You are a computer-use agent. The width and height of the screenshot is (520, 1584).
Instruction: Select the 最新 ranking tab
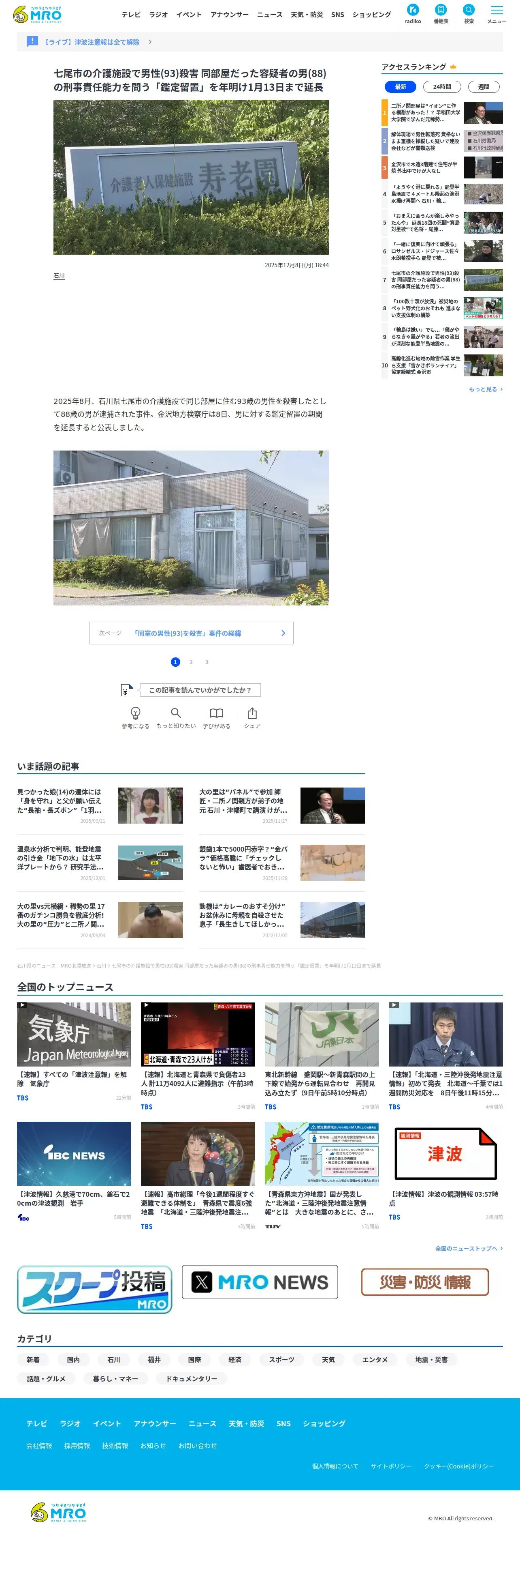point(400,87)
